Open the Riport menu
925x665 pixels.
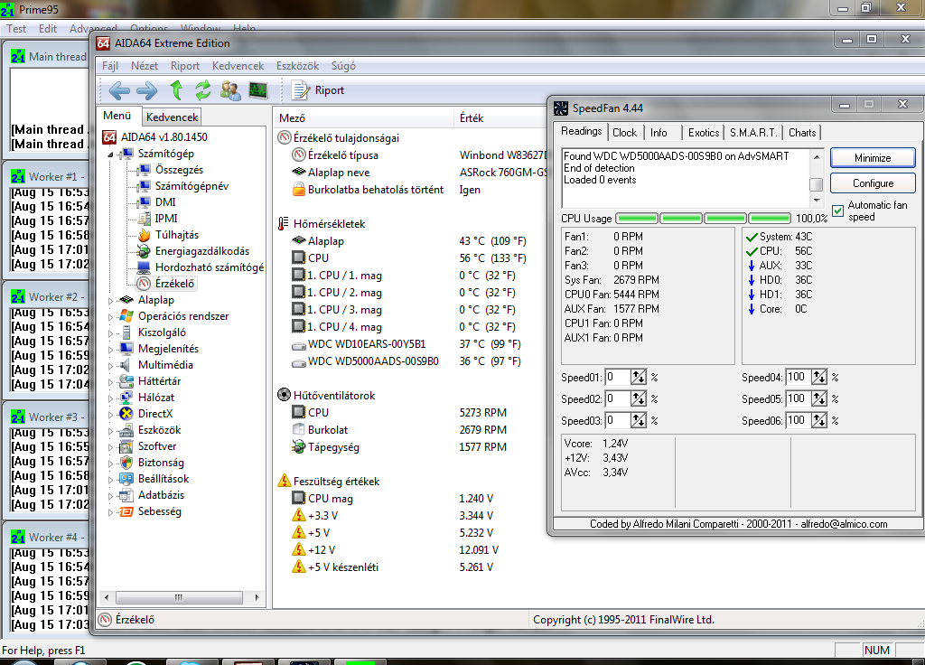point(185,66)
